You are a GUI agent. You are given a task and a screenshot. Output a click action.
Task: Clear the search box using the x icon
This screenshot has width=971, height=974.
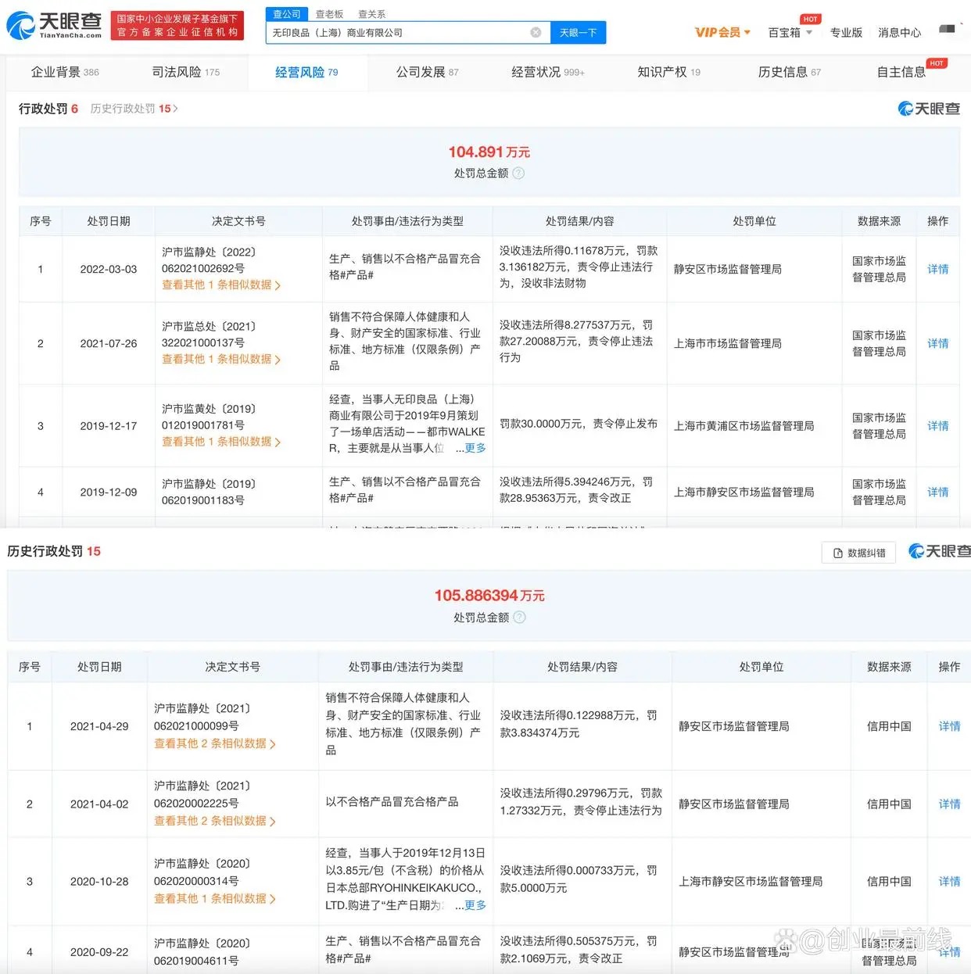pyautogui.click(x=536, y=32)
